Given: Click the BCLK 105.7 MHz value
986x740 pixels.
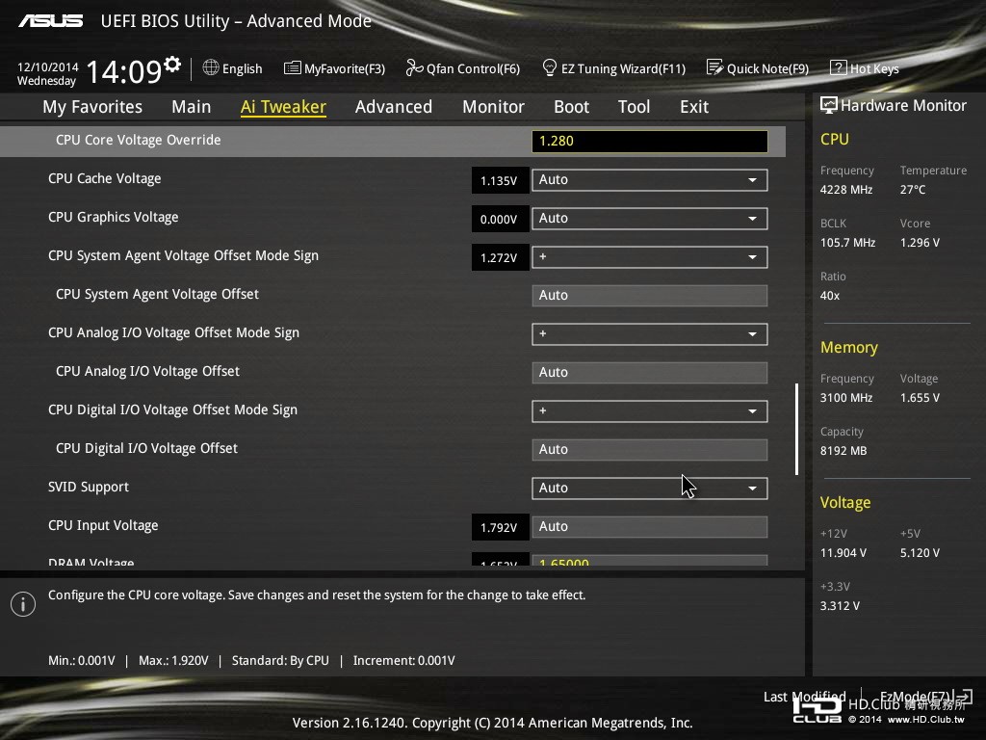Looking at the screenshot, I should 847,242.
